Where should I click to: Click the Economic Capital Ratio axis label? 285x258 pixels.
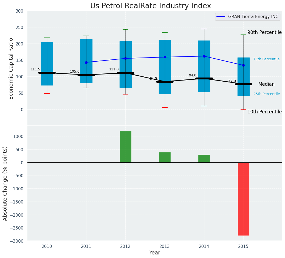click(11, 68)
